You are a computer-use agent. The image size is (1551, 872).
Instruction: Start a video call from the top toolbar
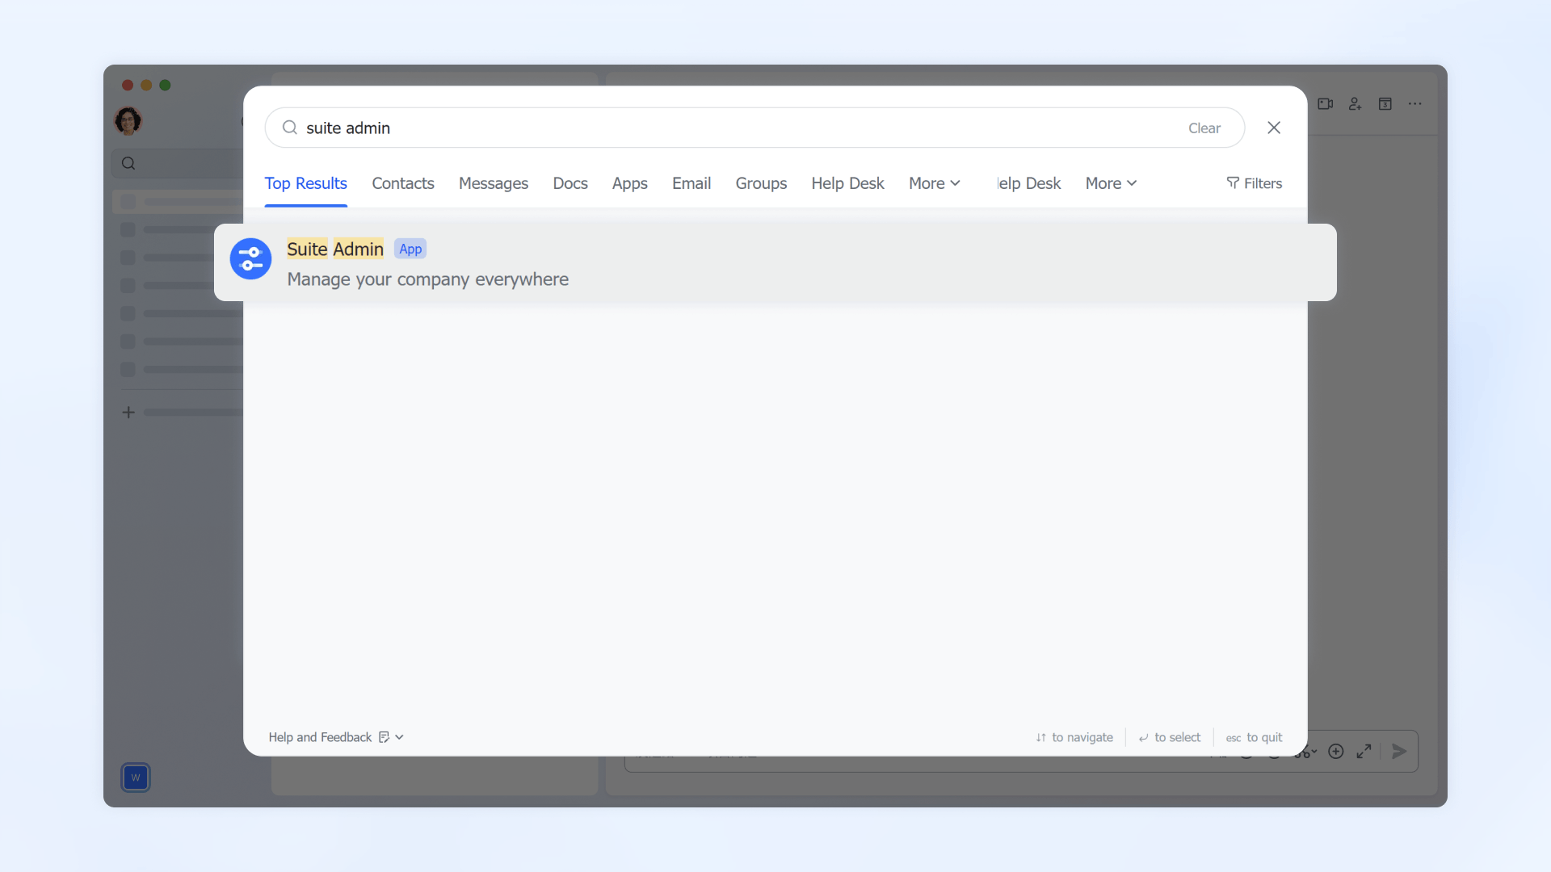(x=1326, y=104)
